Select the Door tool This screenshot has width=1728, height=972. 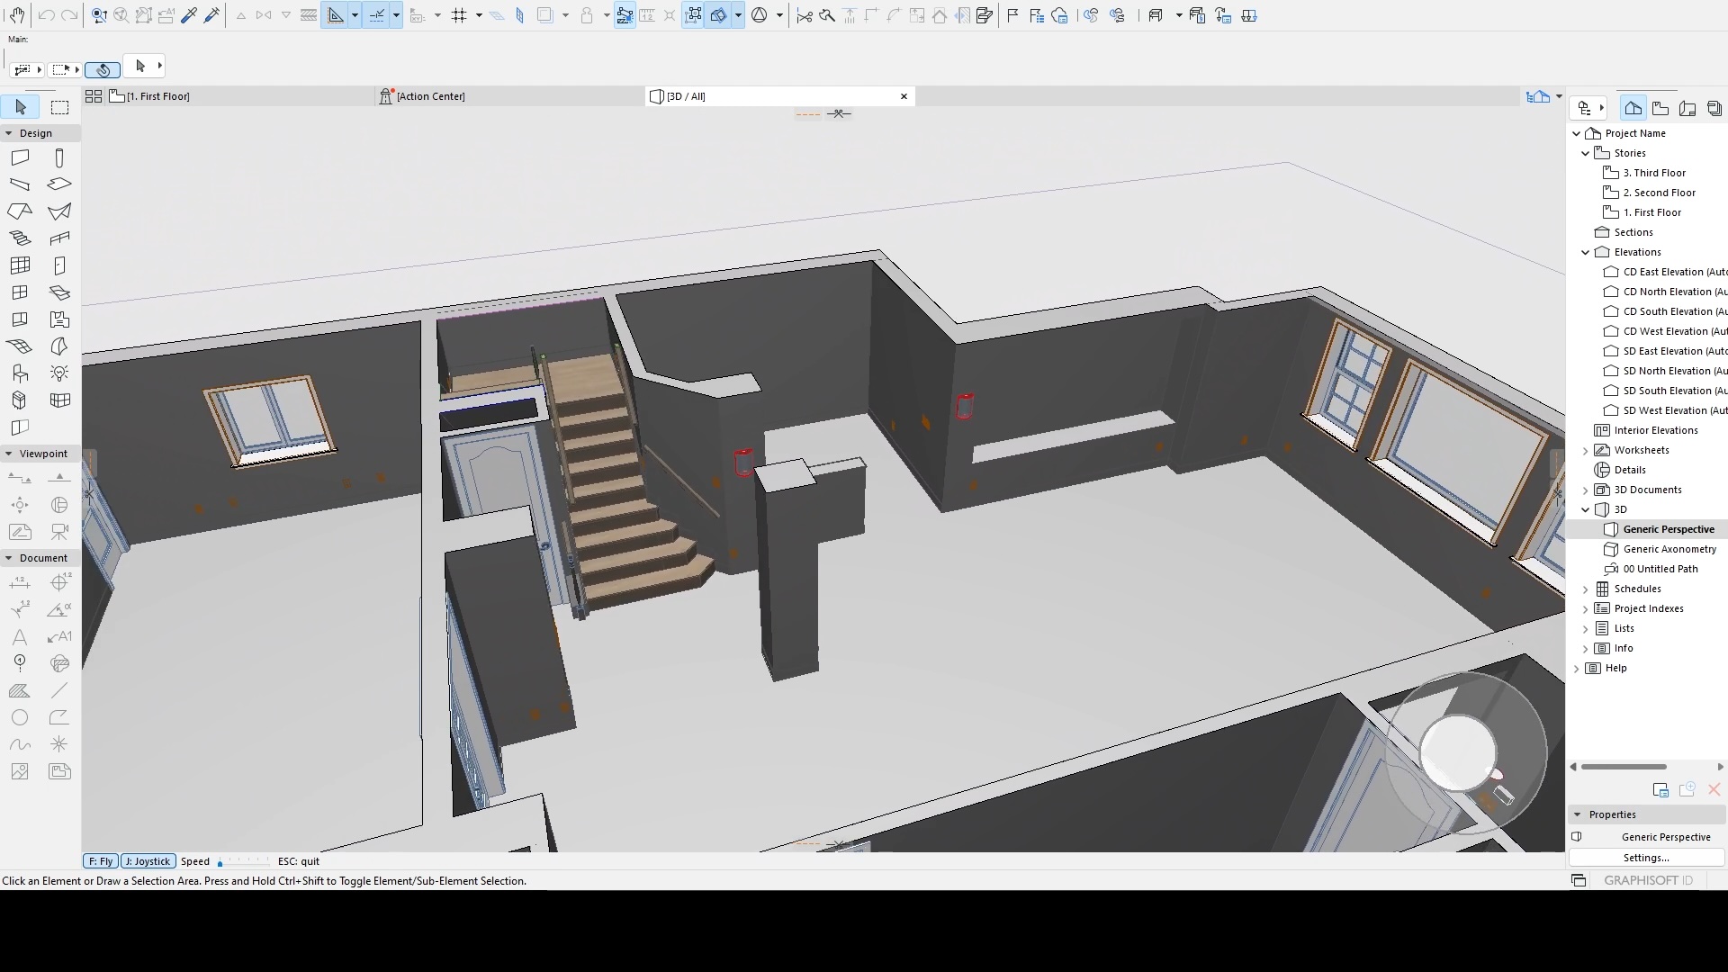click(59, 265)
